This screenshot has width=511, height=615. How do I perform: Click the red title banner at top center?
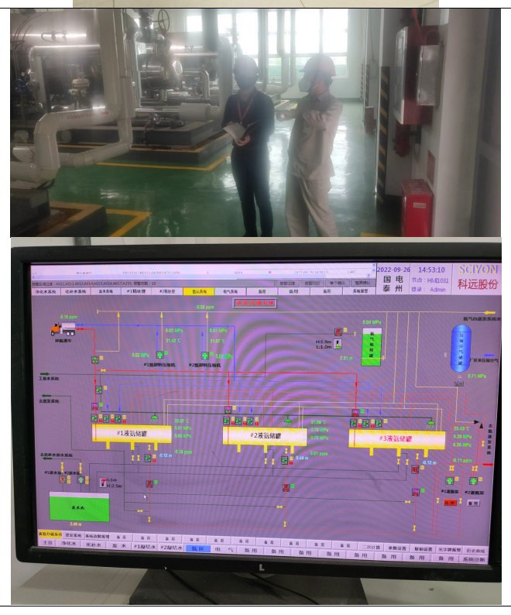(255, 304)
